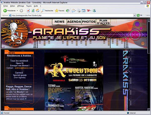Click the alien mascot logo
The height and width of the screenshot is (115, 151).
(x=14, y=34)
